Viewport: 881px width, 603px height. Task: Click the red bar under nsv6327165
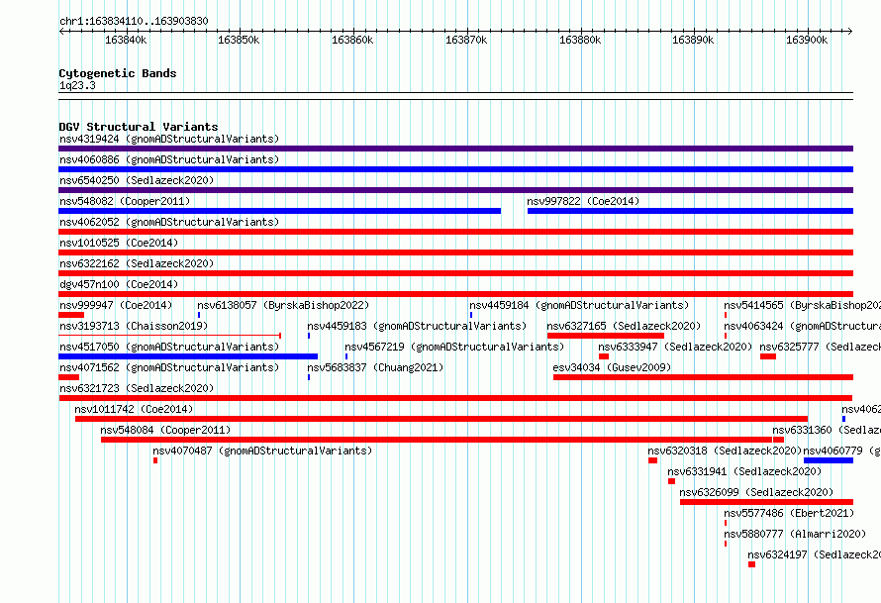point(606,336)
